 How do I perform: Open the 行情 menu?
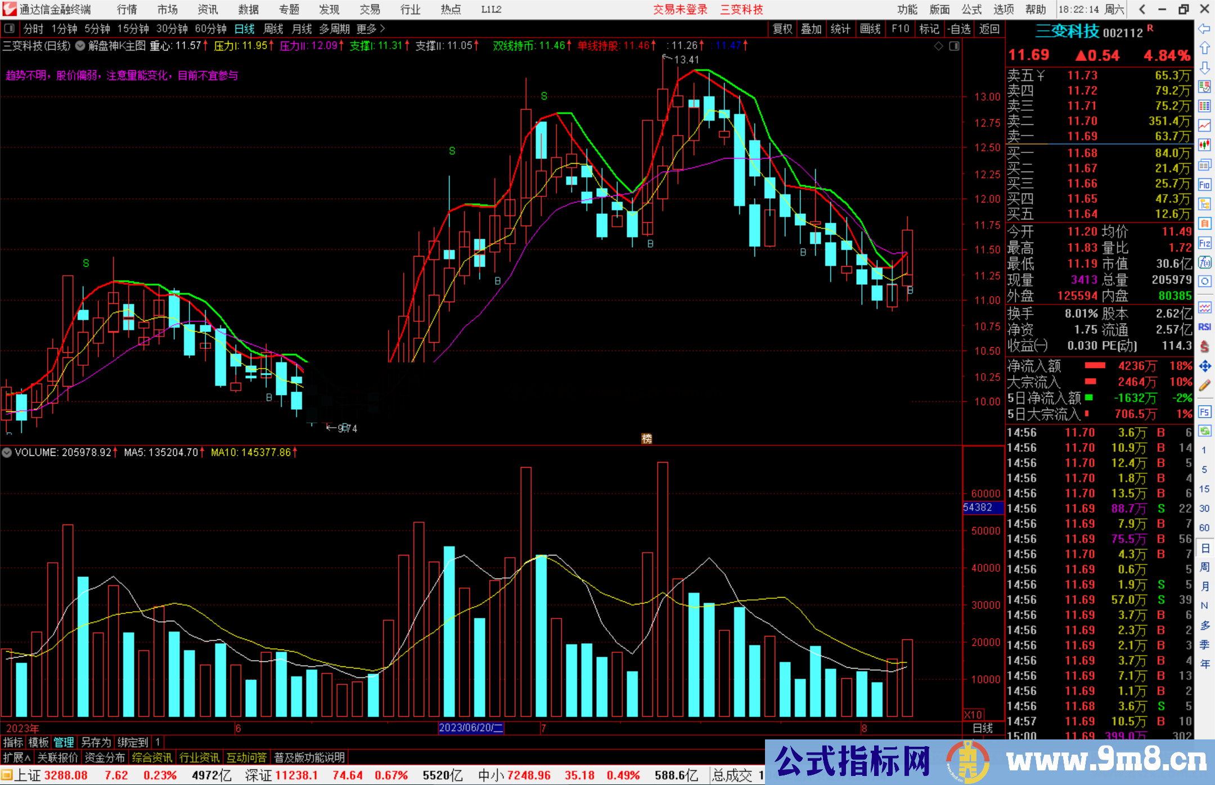point(127,9)
